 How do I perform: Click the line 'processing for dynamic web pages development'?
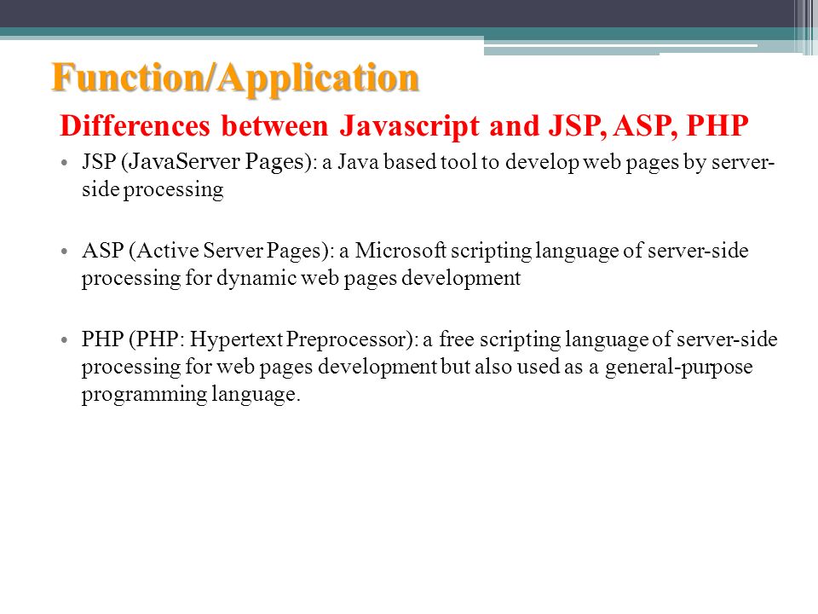click(301, 278)
